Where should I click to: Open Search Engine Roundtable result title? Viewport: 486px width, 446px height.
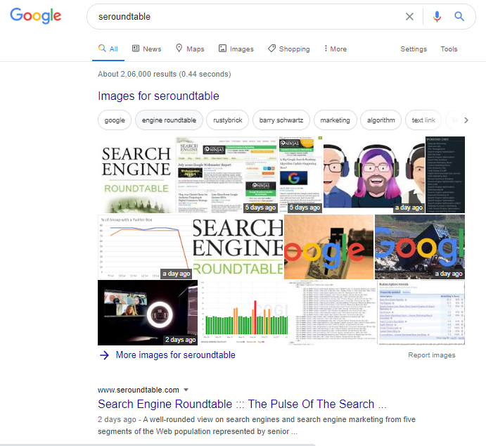tap(241, 404)
